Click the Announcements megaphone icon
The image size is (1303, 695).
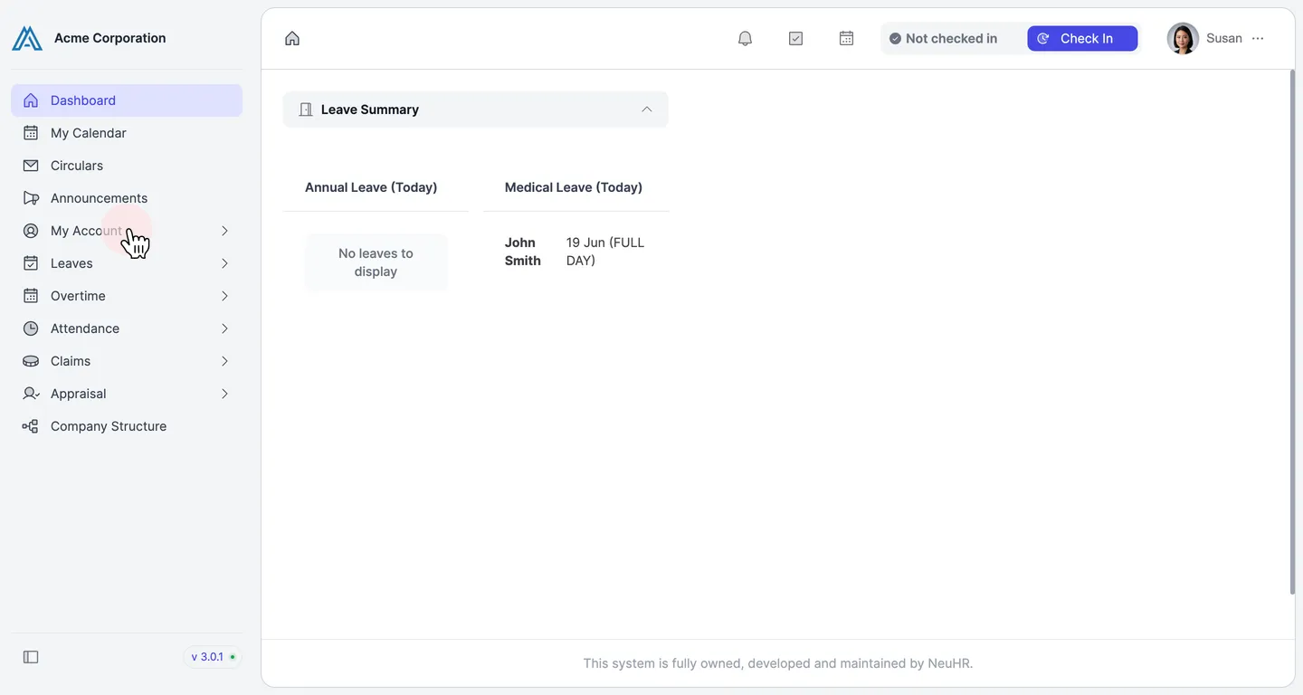(x=31, y=198)
